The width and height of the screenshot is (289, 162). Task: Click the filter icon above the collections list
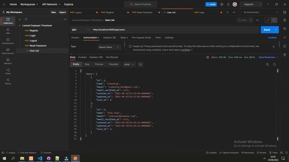tap(26, 19)
